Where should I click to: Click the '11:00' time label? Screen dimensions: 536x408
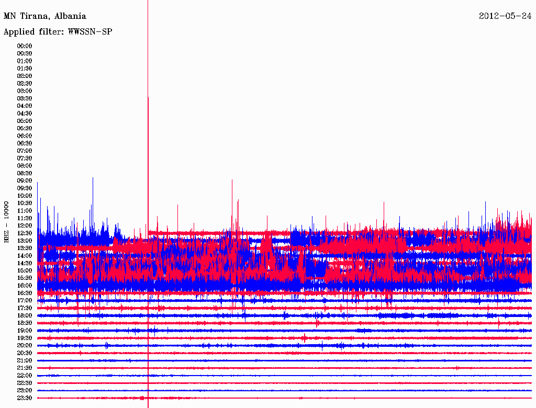tap(25, 211)
